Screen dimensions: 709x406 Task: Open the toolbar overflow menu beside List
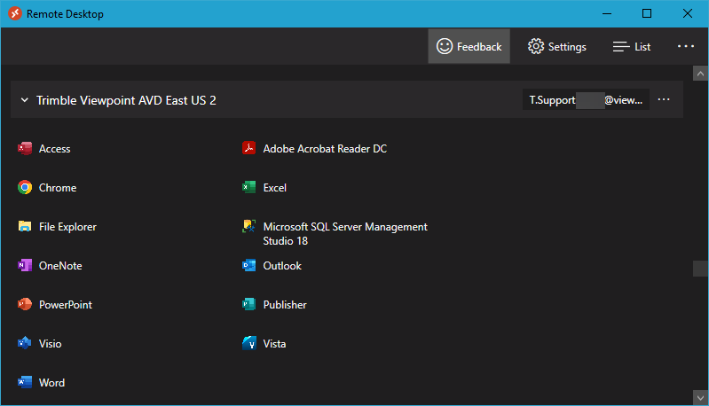coord(686,46)
